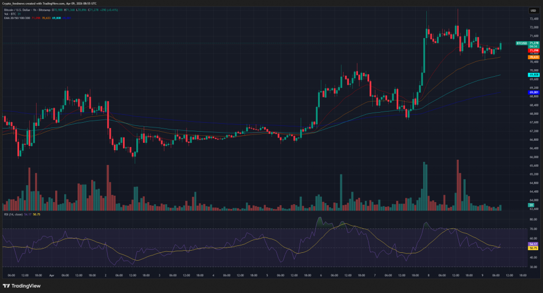Select the RSI (14, close) indicator label
This screenshot has width=543, height=293.
point(16,214)
